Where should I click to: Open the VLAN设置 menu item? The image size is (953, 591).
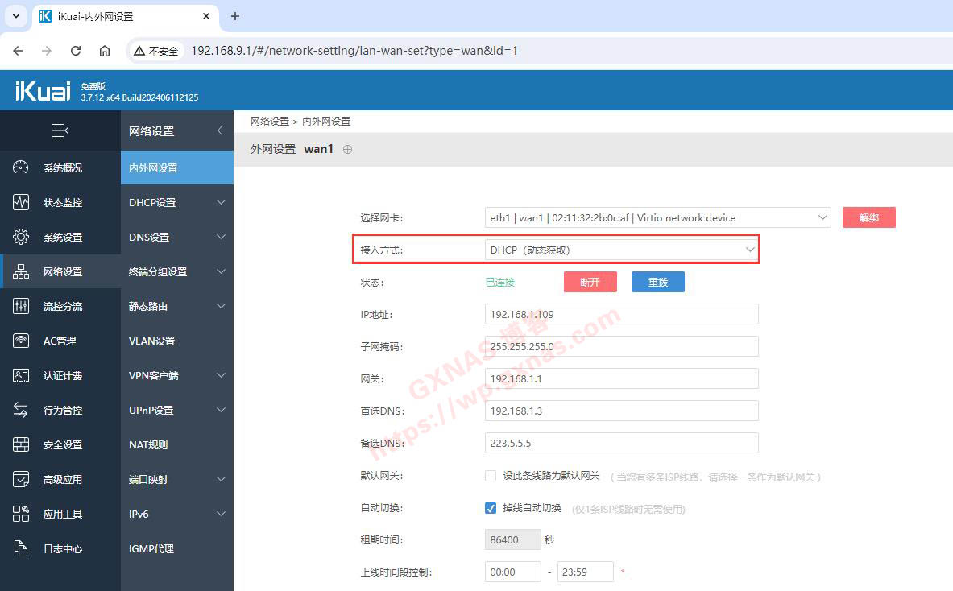pyautogui.click(x=152, y=341)
